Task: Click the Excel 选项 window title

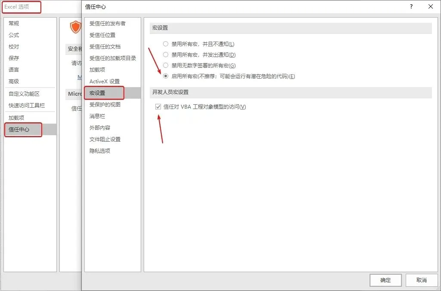Action: tap(17, 7)
